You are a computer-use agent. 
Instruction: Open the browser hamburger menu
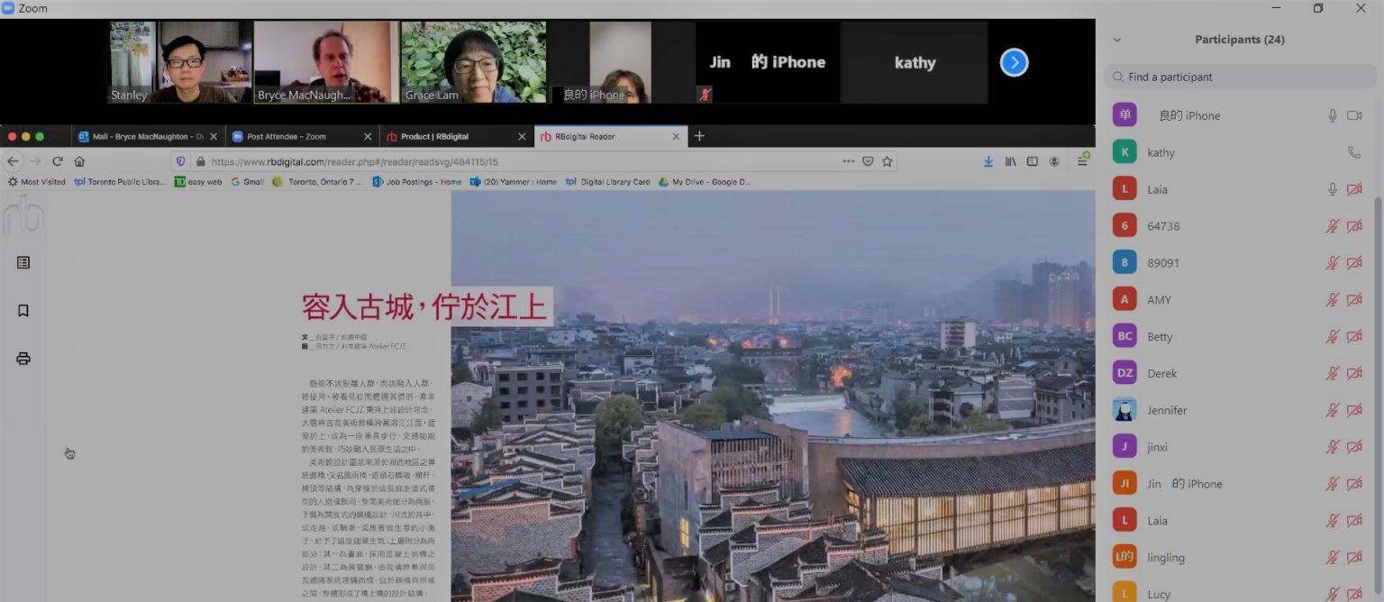point(1082,161)
